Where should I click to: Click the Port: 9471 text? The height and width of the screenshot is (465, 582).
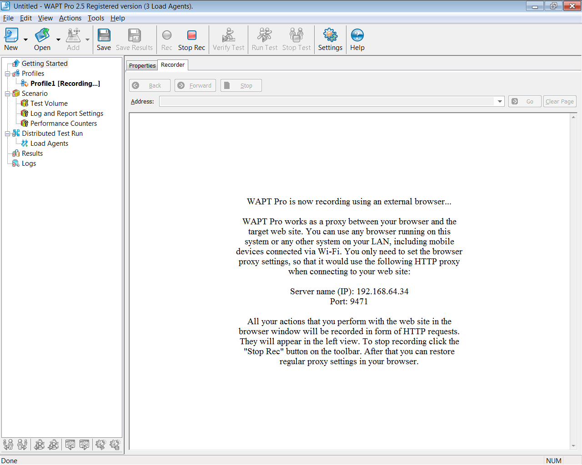(x=349, y=302)
